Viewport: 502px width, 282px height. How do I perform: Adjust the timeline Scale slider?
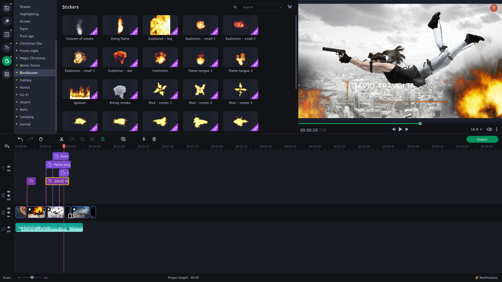tap(32, 278)
